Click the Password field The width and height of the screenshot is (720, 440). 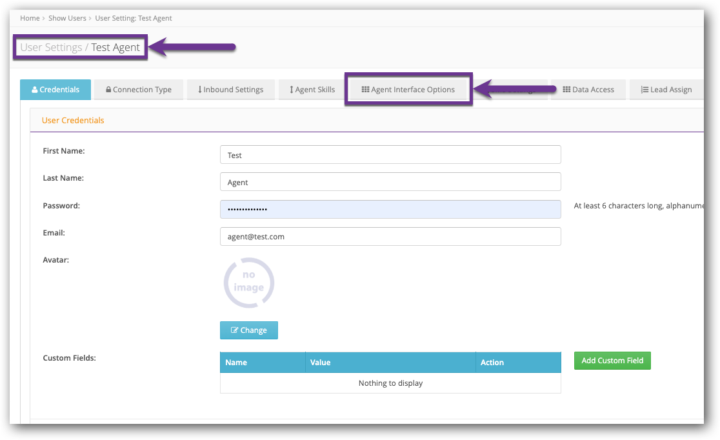(x=390, y=209)
